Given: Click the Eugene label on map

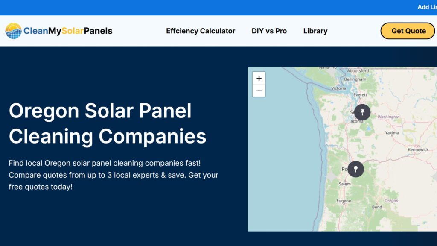Looking at the screenshot, I should [344, 201].
